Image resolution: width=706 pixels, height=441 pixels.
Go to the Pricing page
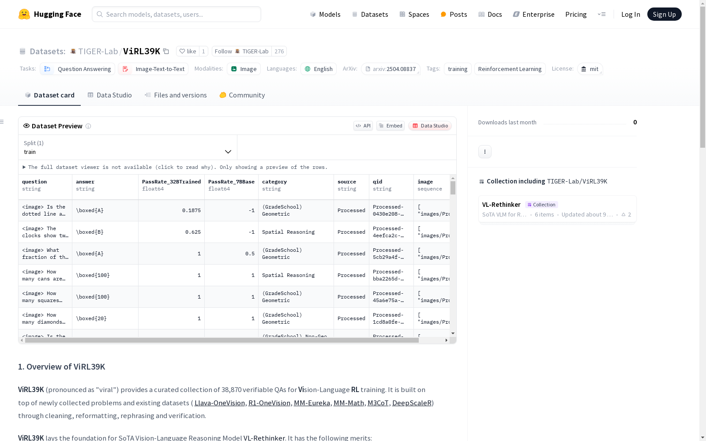pos(576,14)
